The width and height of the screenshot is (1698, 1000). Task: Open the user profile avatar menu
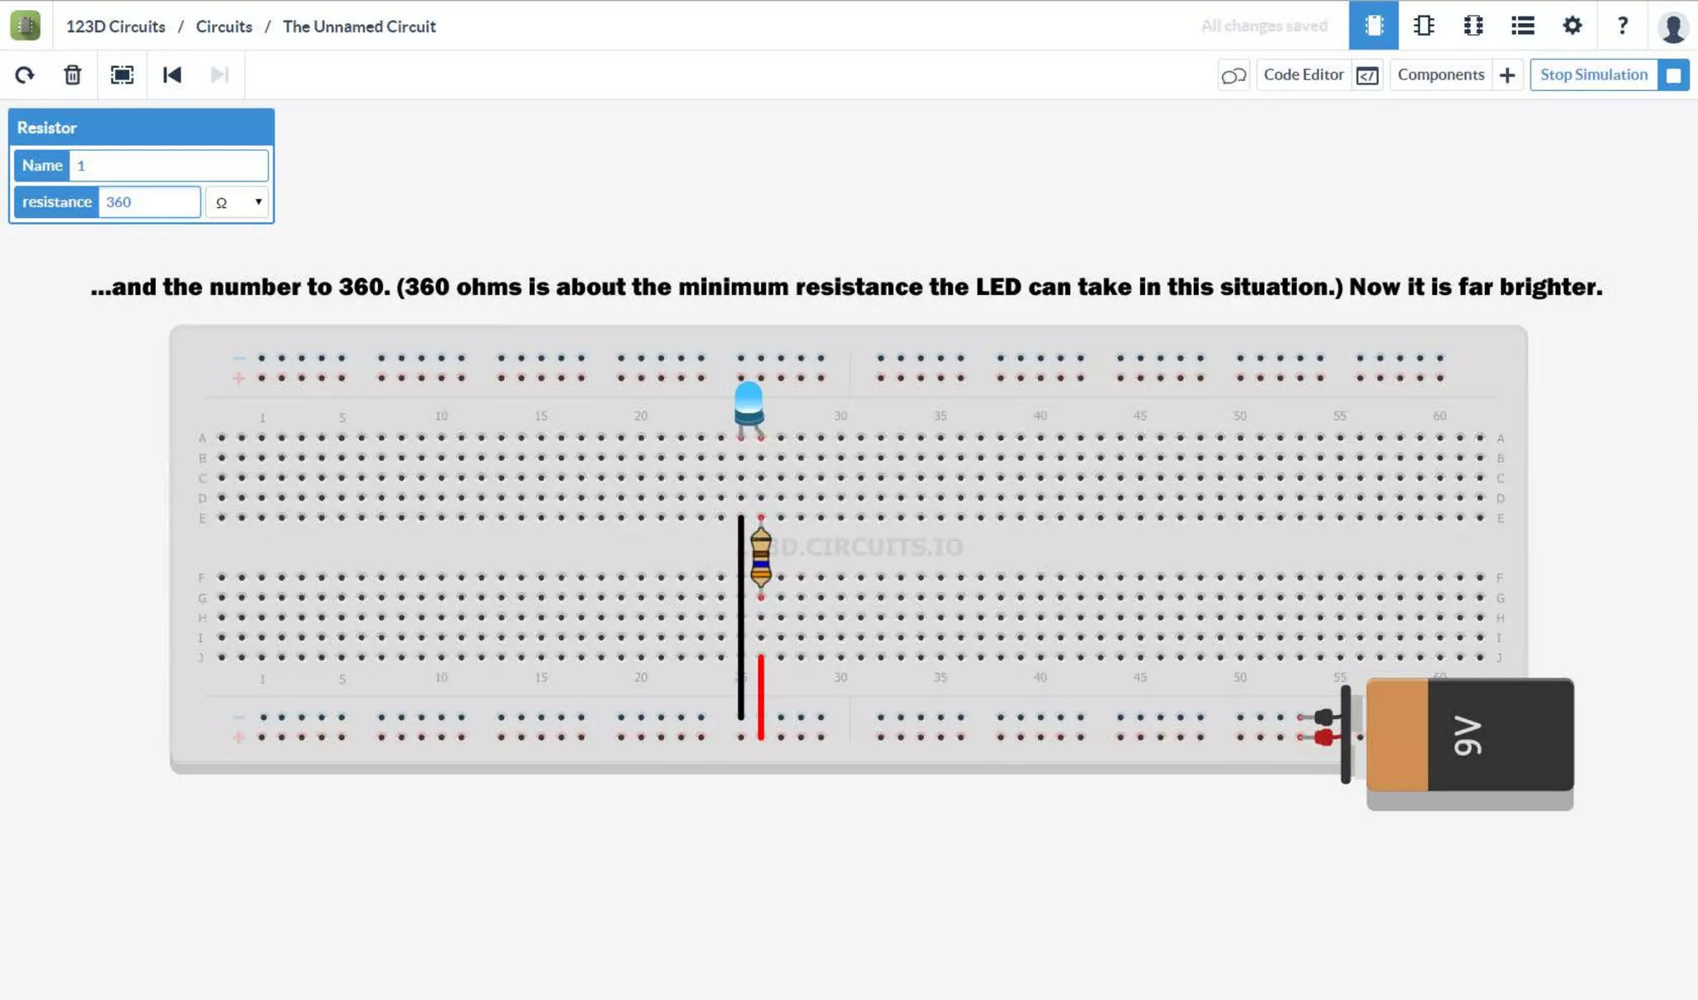point(1672,27)
